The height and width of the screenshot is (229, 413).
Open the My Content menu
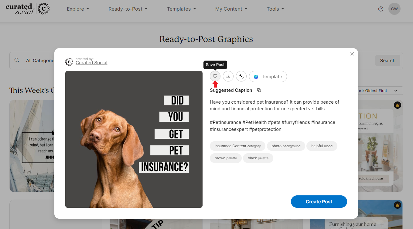tap(231, 9)
